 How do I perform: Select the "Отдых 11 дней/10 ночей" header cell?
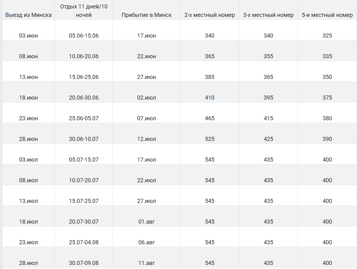(x=84, y=11)
